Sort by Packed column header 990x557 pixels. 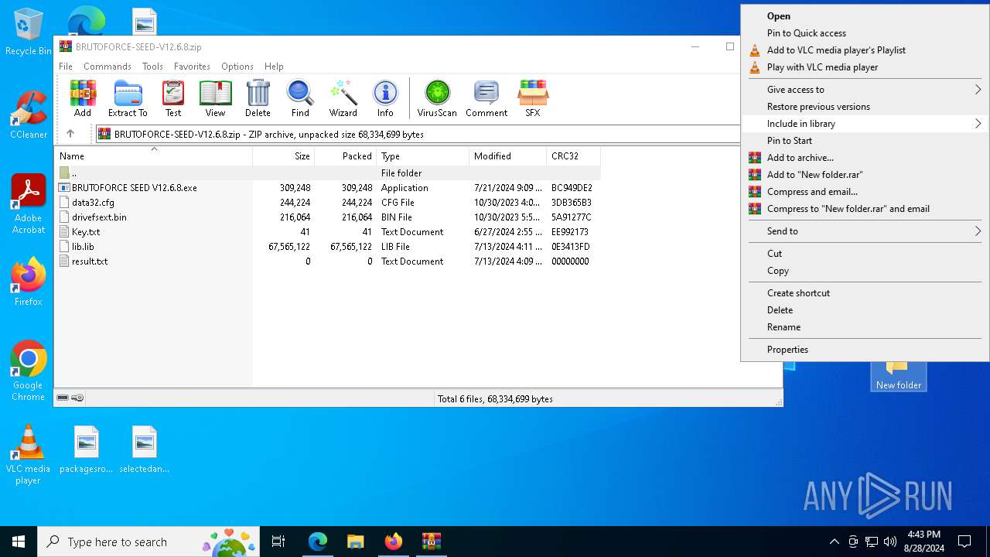coord(346,156)
